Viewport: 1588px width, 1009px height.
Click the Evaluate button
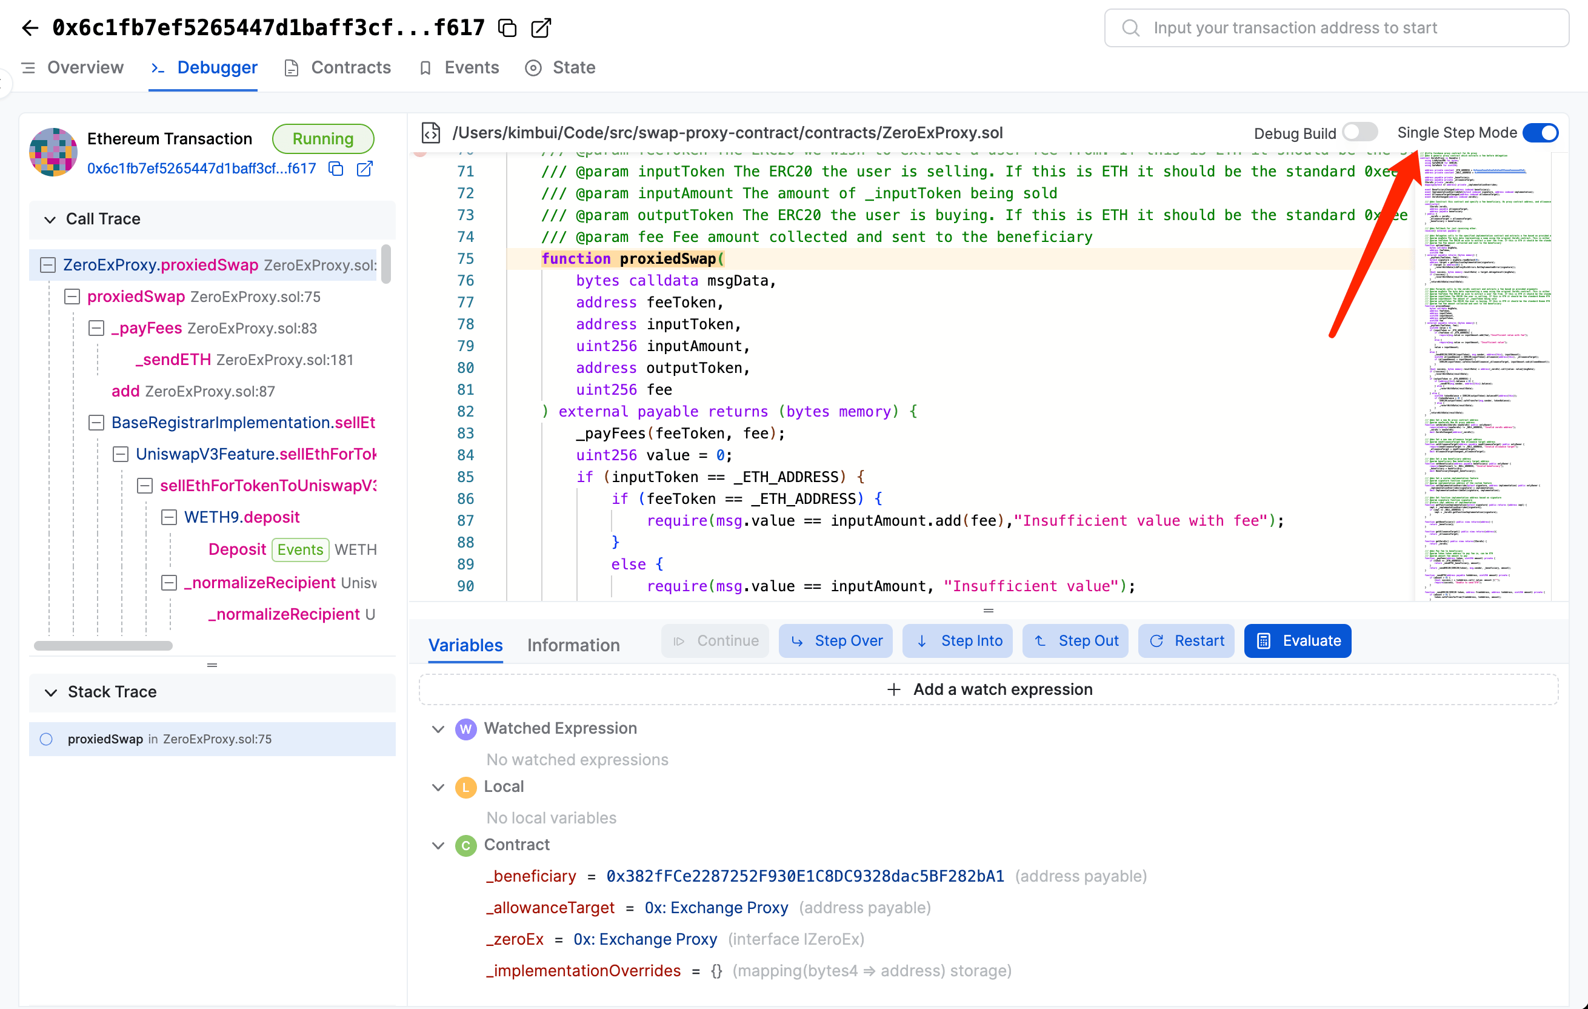click(1297, 641)
